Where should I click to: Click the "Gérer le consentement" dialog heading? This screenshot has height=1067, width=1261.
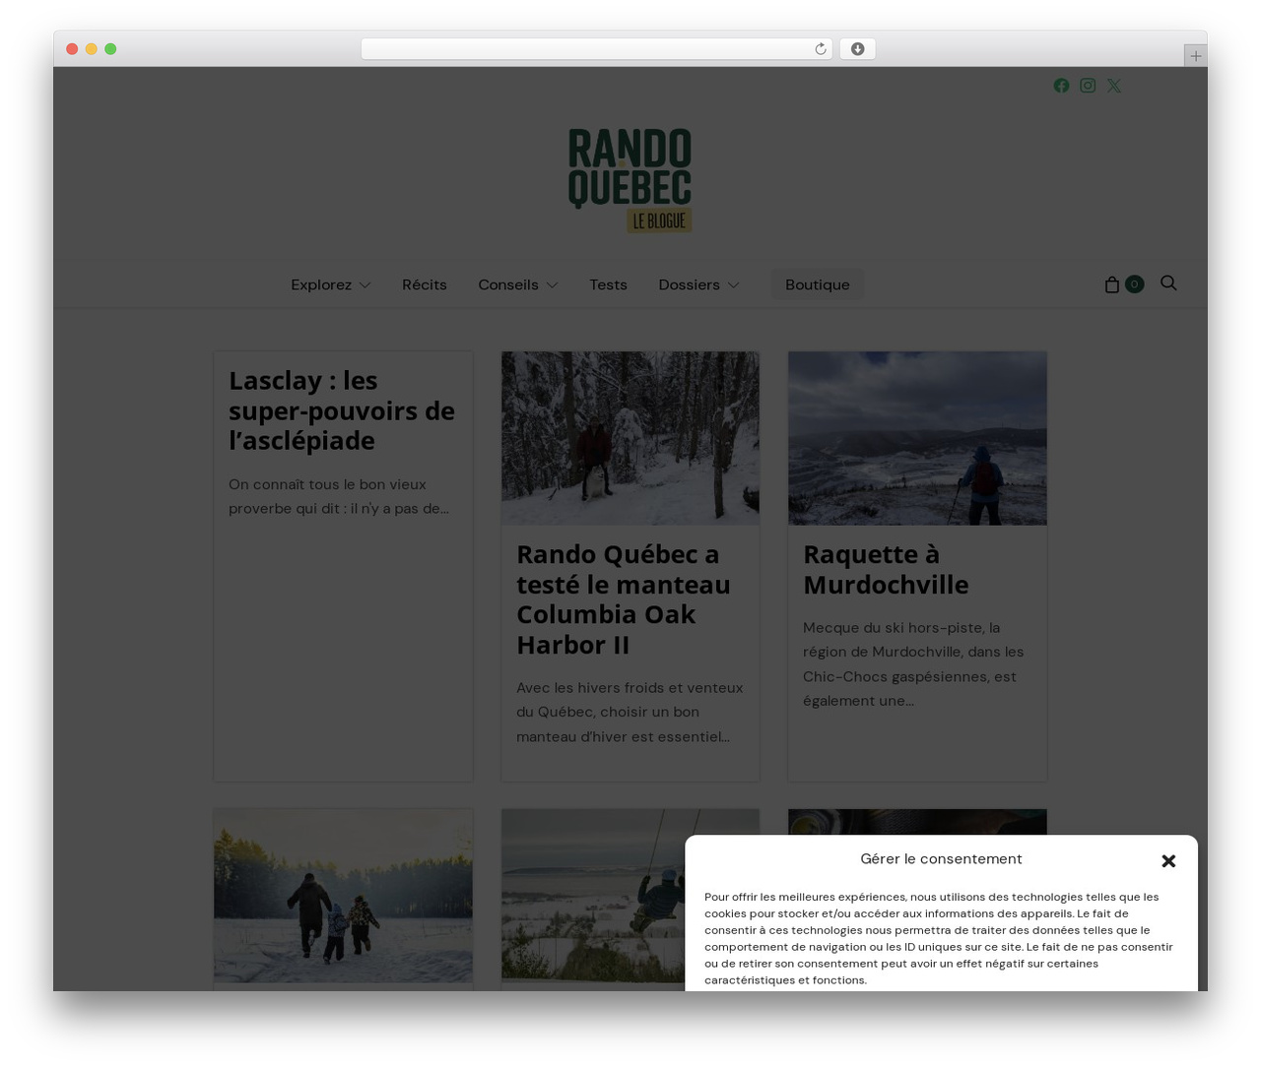(x=941, y=859)
